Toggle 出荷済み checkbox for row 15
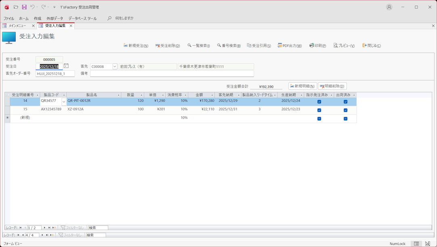This screenshot has width=437, height=247. click(345, 110)
